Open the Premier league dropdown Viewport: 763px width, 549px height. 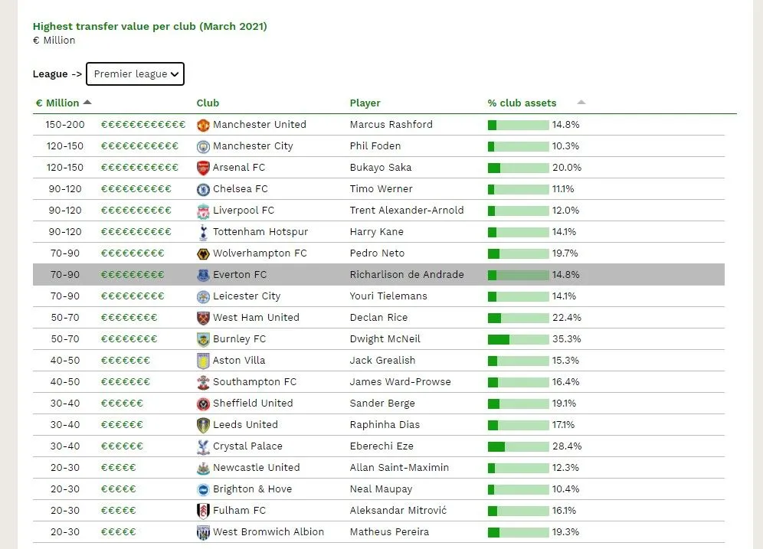tap(136, 74)
